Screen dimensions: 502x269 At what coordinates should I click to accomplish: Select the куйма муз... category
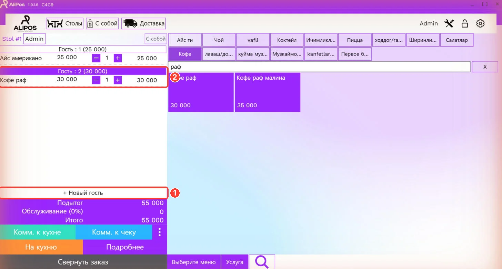pyautogui.click(x=253, y=54)
